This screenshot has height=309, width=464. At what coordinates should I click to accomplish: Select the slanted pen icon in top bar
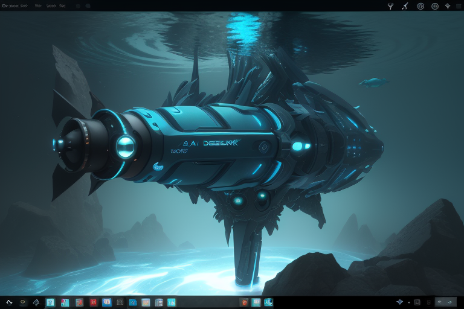pyautogui.click(x=405, y=6)
